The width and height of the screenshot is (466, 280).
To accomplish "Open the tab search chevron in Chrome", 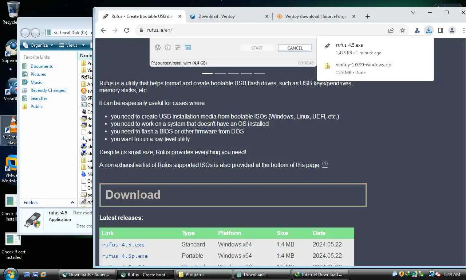I will 413,12.
